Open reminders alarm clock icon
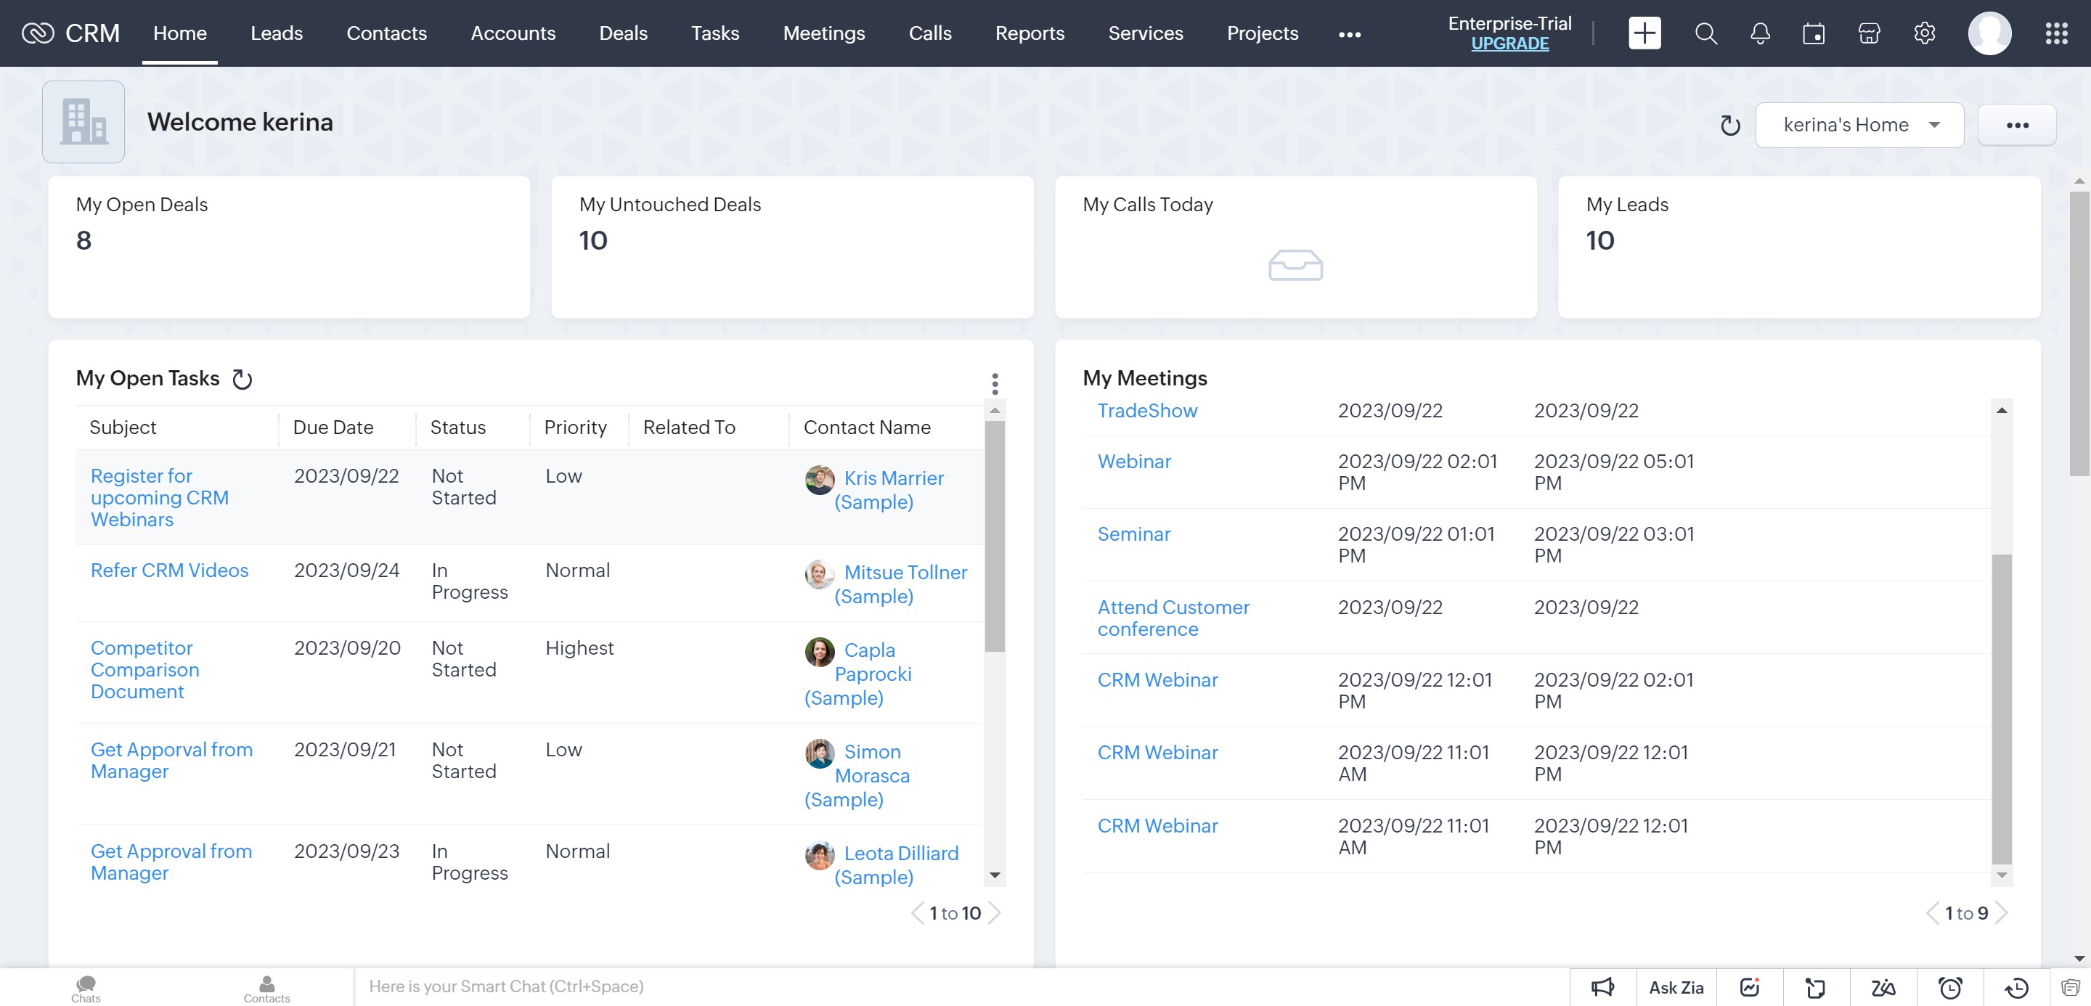The width and height of the screenshot is (2091, 1006). pyautogui.click(x=1949, y=986)
